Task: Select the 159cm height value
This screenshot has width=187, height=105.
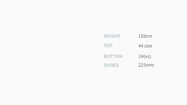Action: click(145, 36)
